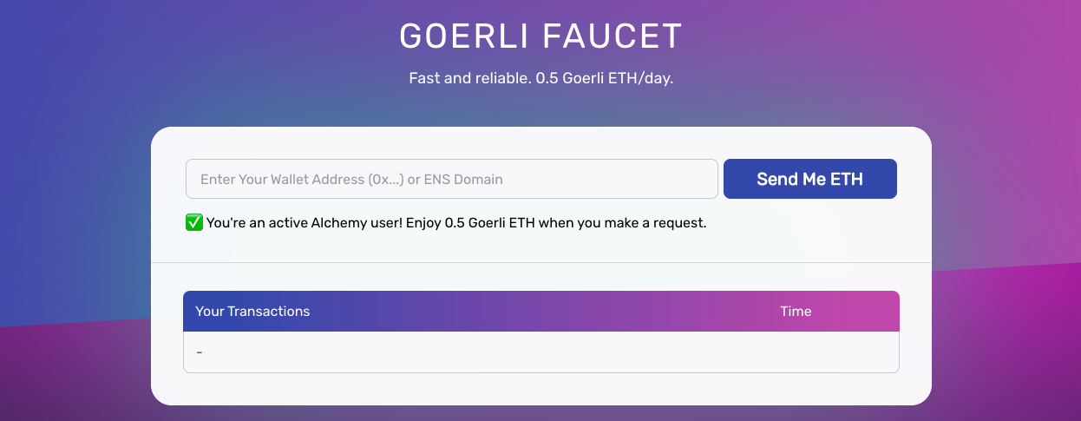The width and height of the screenshot is (1081, 421).
Task: Click the word 'GOERLI' in the heading
Action: pos(466,36)
